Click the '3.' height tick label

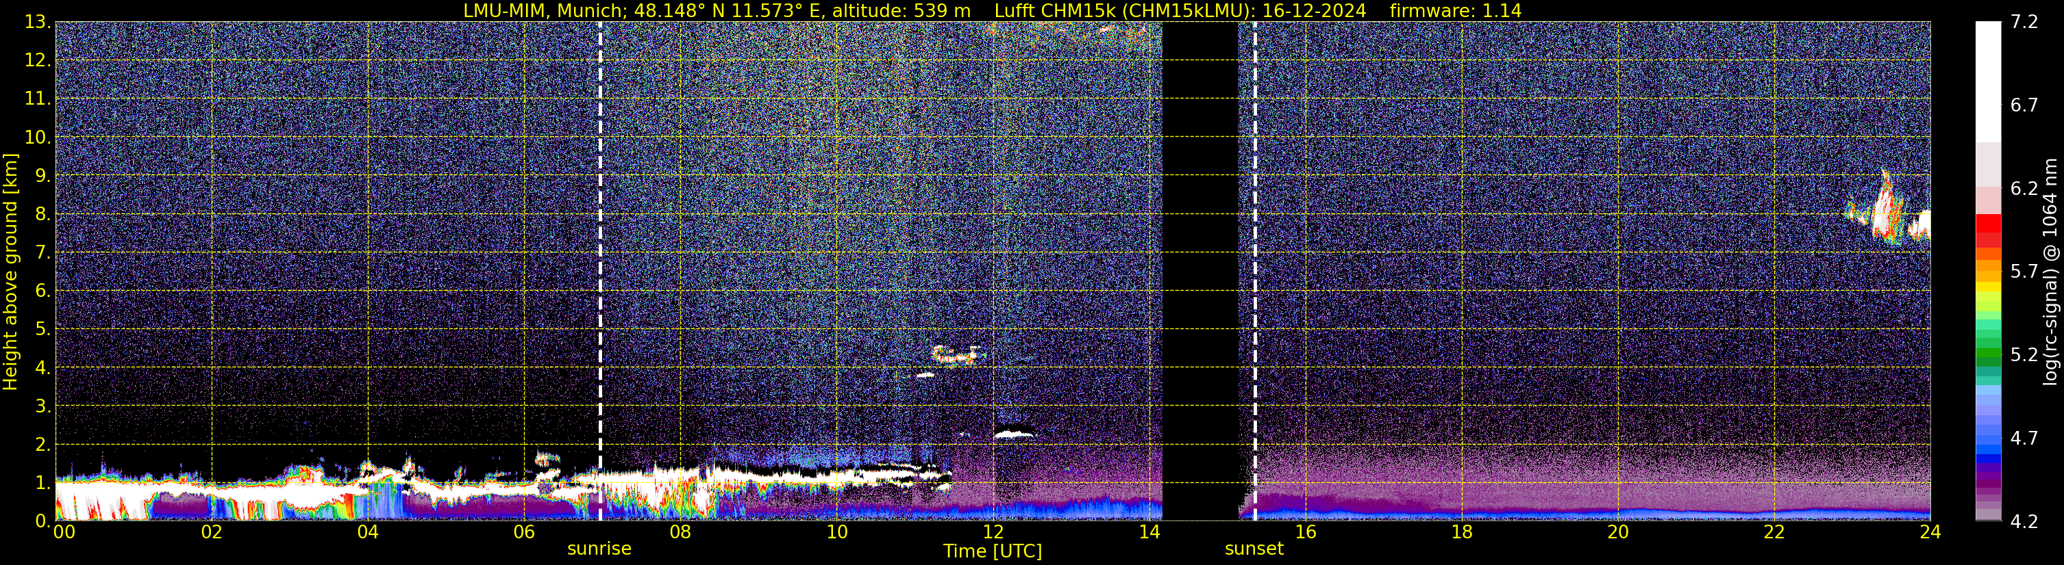pyautogui.click(x=43, y=406)
